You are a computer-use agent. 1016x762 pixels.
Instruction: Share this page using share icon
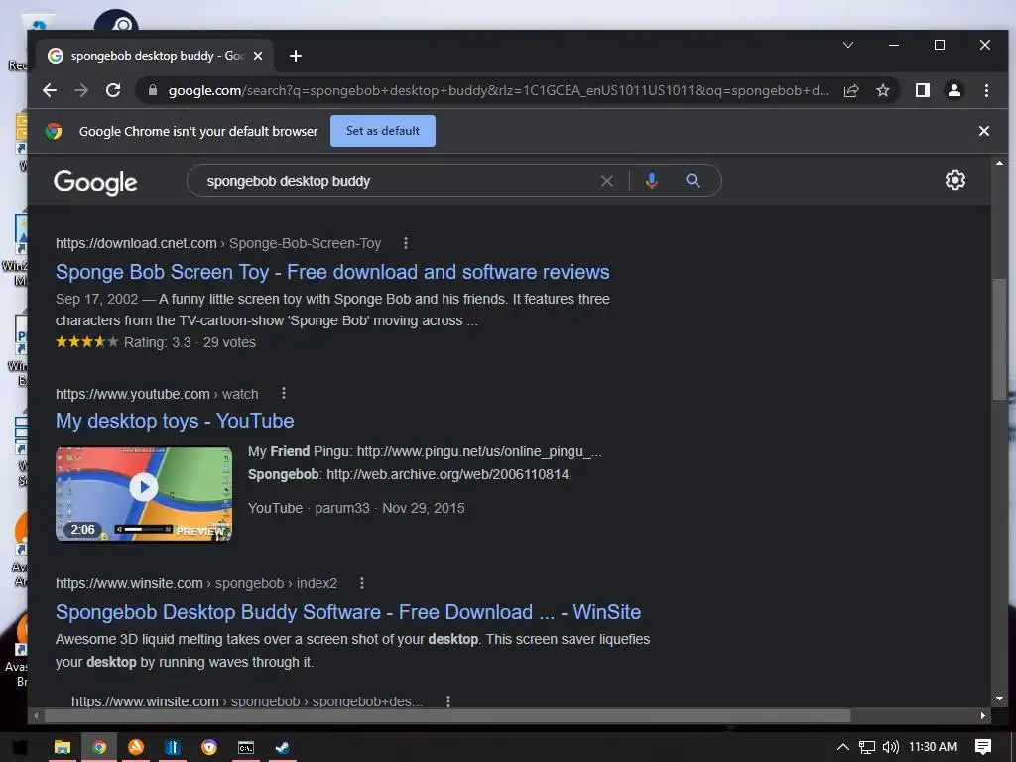pos(851,90)
